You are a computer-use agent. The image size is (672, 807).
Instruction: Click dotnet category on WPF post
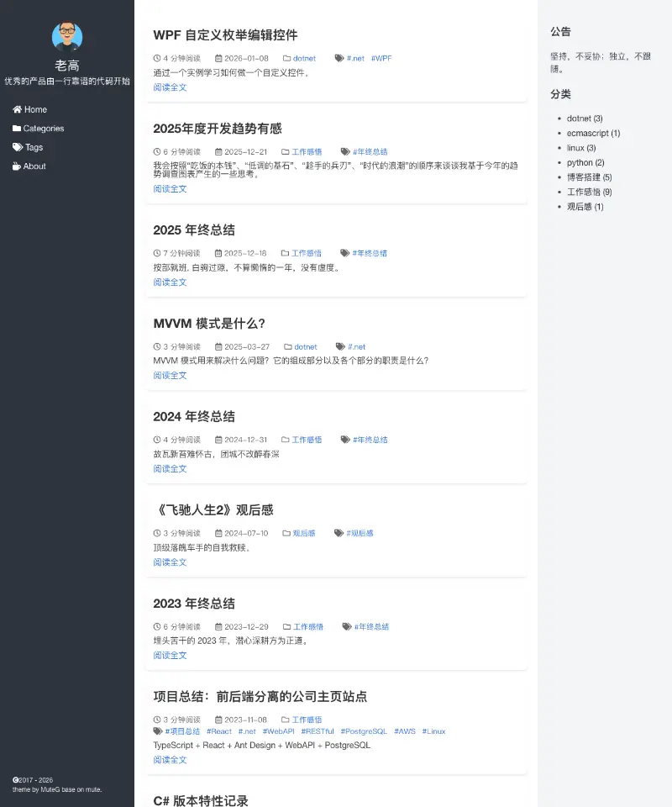pos(304,58)
